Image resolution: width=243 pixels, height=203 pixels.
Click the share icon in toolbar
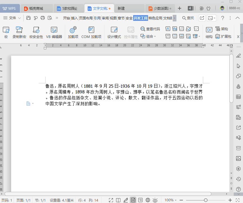tap(202, 18)
